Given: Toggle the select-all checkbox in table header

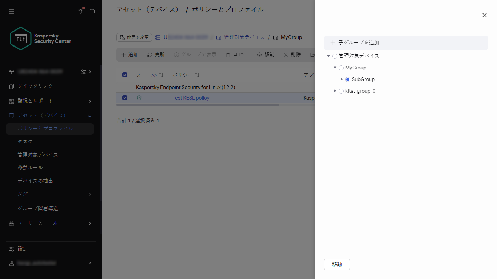Looking at the screenshot, I should click(124, 75).
